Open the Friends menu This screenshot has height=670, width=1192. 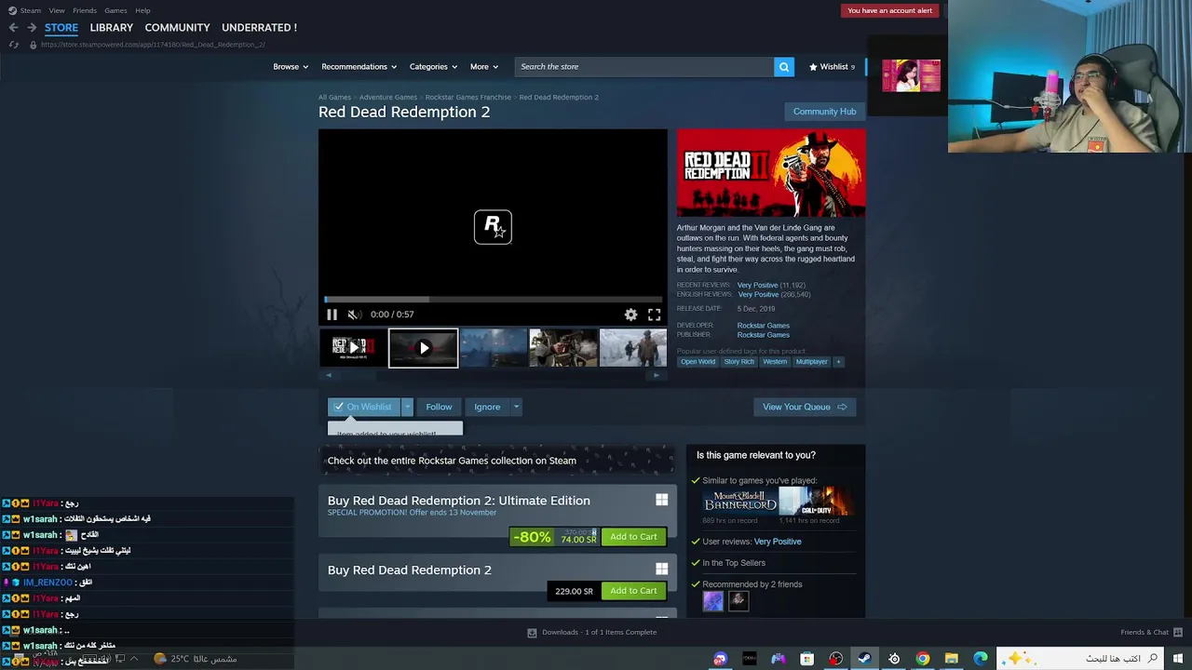point(85,10)
